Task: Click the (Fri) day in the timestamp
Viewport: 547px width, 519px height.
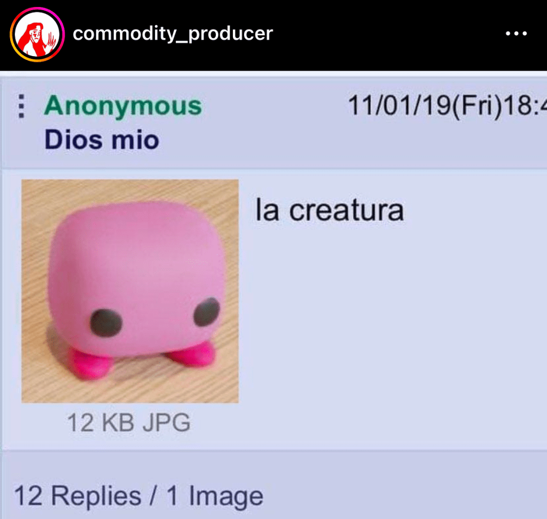Action: coord(477,105)
